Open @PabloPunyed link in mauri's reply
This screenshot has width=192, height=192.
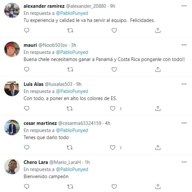(72, 52)
